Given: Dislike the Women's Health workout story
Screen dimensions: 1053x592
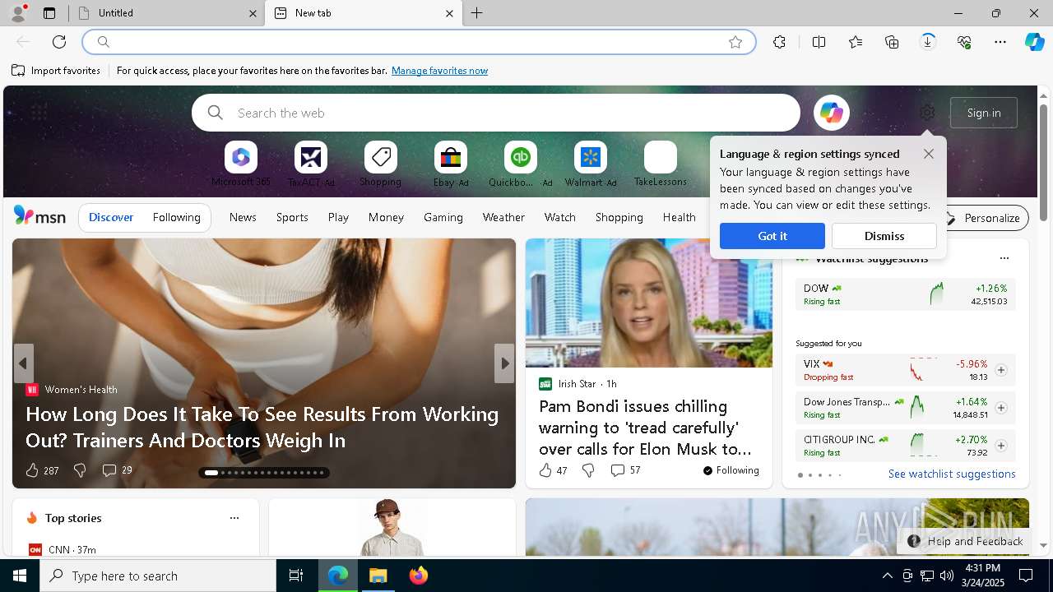Looking at the screenshot, I should [80, 470].
